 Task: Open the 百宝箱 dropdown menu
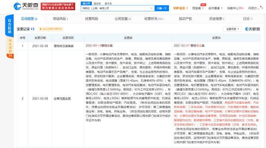pyautogui.click(x=198, y=8)
